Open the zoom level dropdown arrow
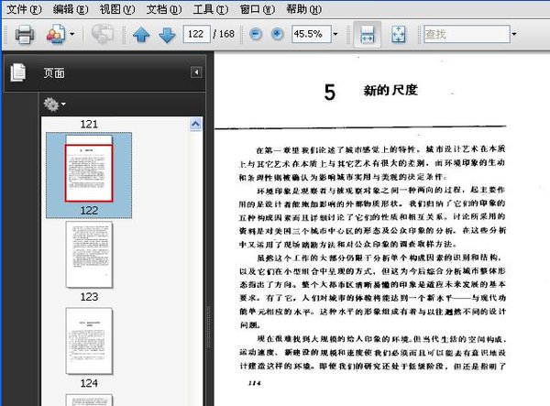 click(335, 34)
